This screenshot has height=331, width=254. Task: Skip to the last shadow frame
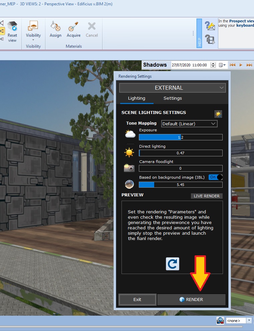(249, 65)
